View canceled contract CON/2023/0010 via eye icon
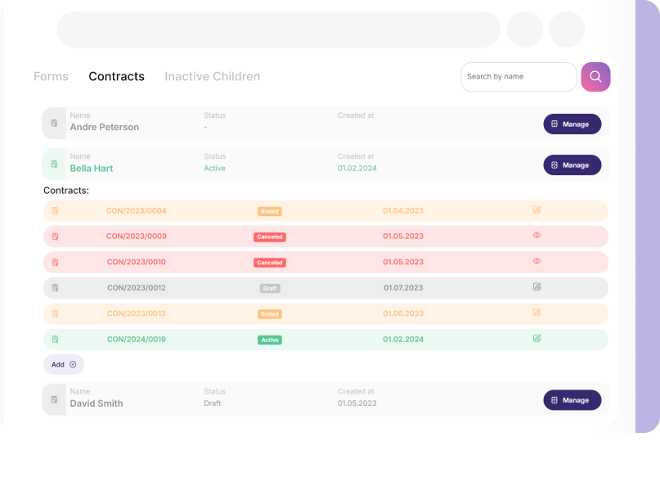Image resolution: width=660 pixels, height=482 pixels. [537, 262]
